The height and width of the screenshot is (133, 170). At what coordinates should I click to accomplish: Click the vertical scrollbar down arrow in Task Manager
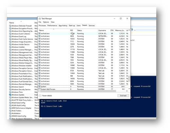click(129, 89)
